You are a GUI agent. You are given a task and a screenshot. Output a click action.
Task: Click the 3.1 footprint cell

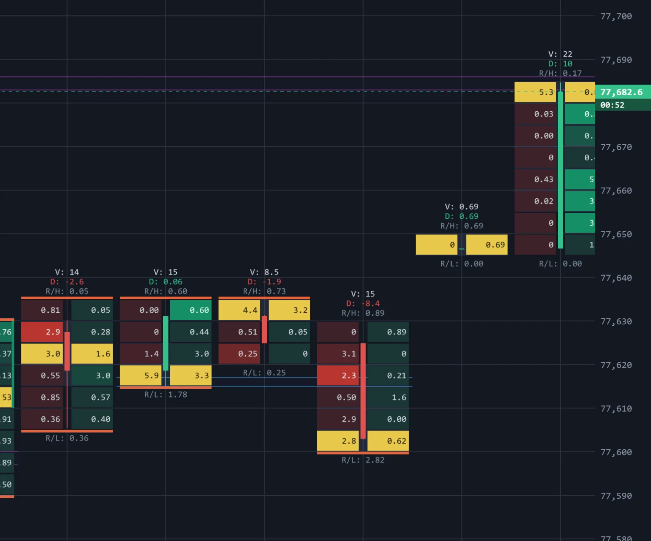click(338, 354)
